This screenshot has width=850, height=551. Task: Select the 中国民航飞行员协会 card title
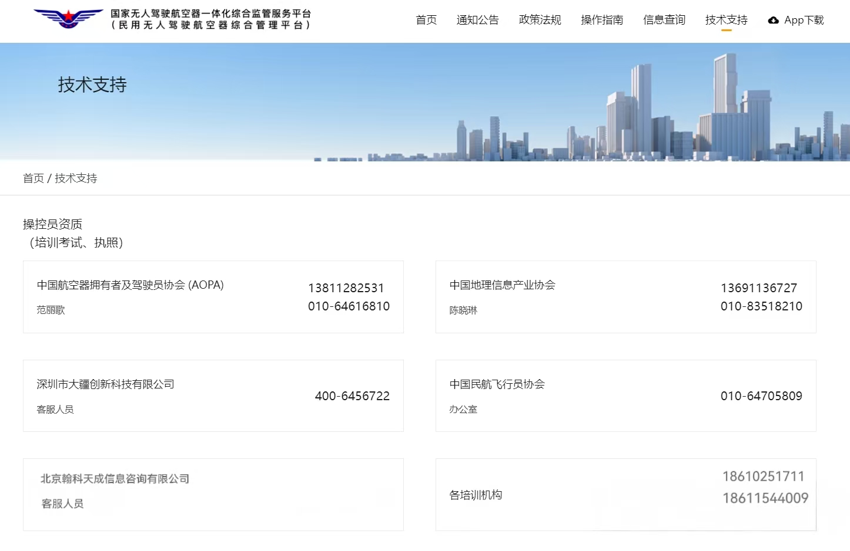497,384
